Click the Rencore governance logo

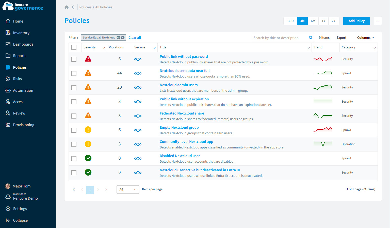23,6
